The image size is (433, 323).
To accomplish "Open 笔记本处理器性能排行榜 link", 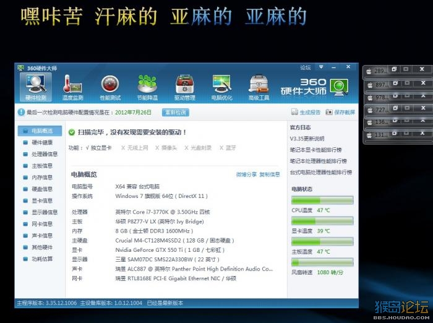I will tap(318, 161).
